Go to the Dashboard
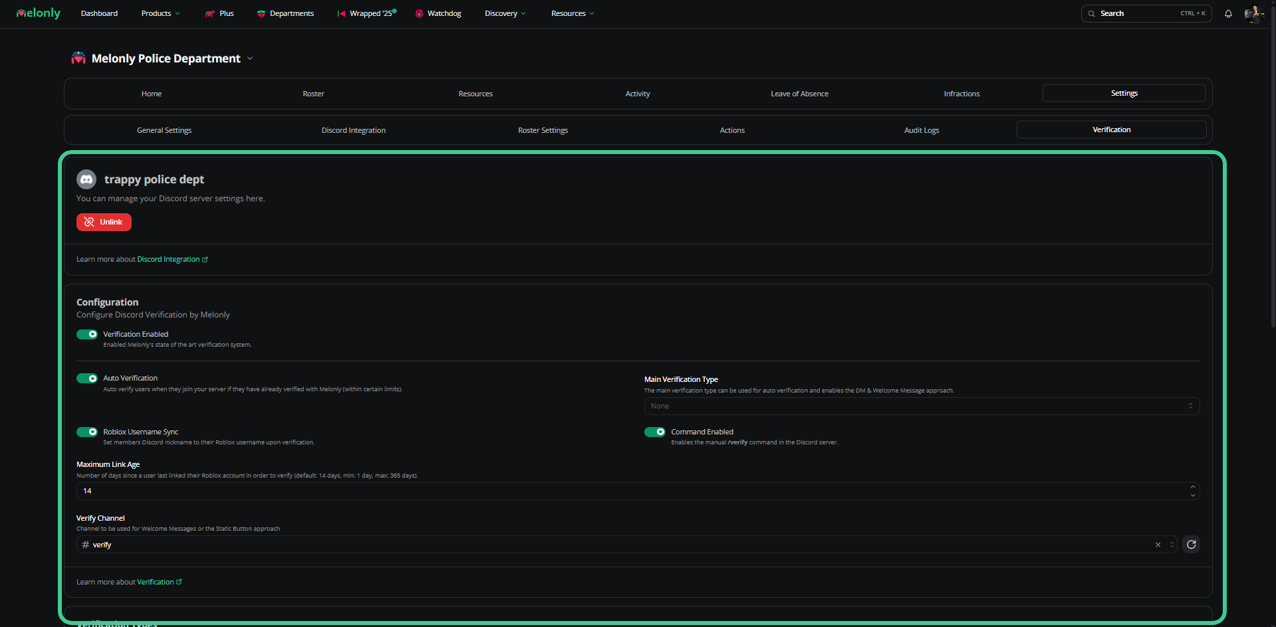 (x=99, y=13)
